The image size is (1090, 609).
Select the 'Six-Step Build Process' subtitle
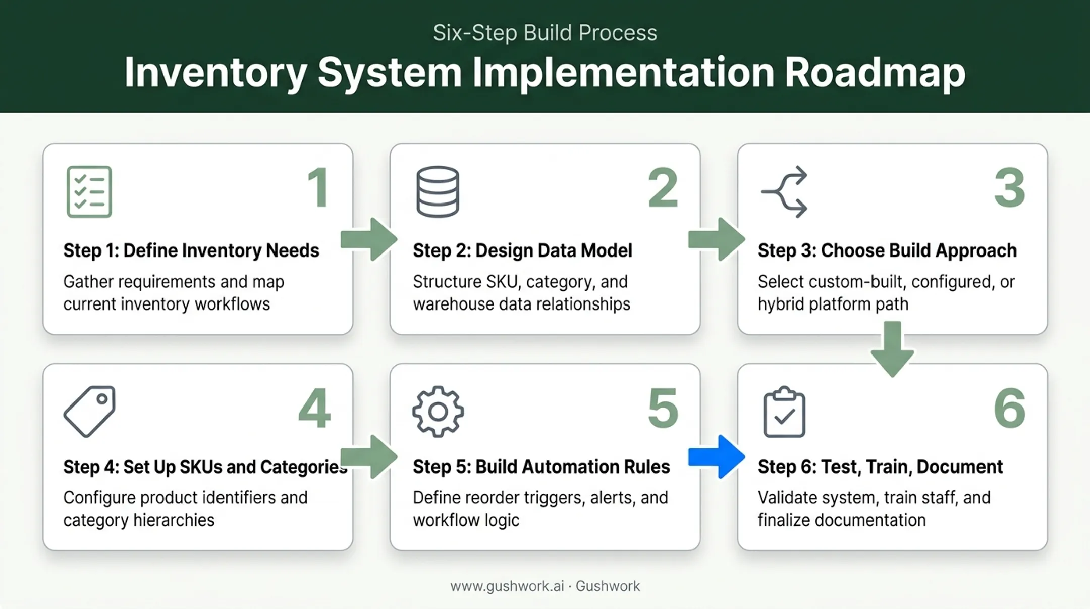click(545, 33)
